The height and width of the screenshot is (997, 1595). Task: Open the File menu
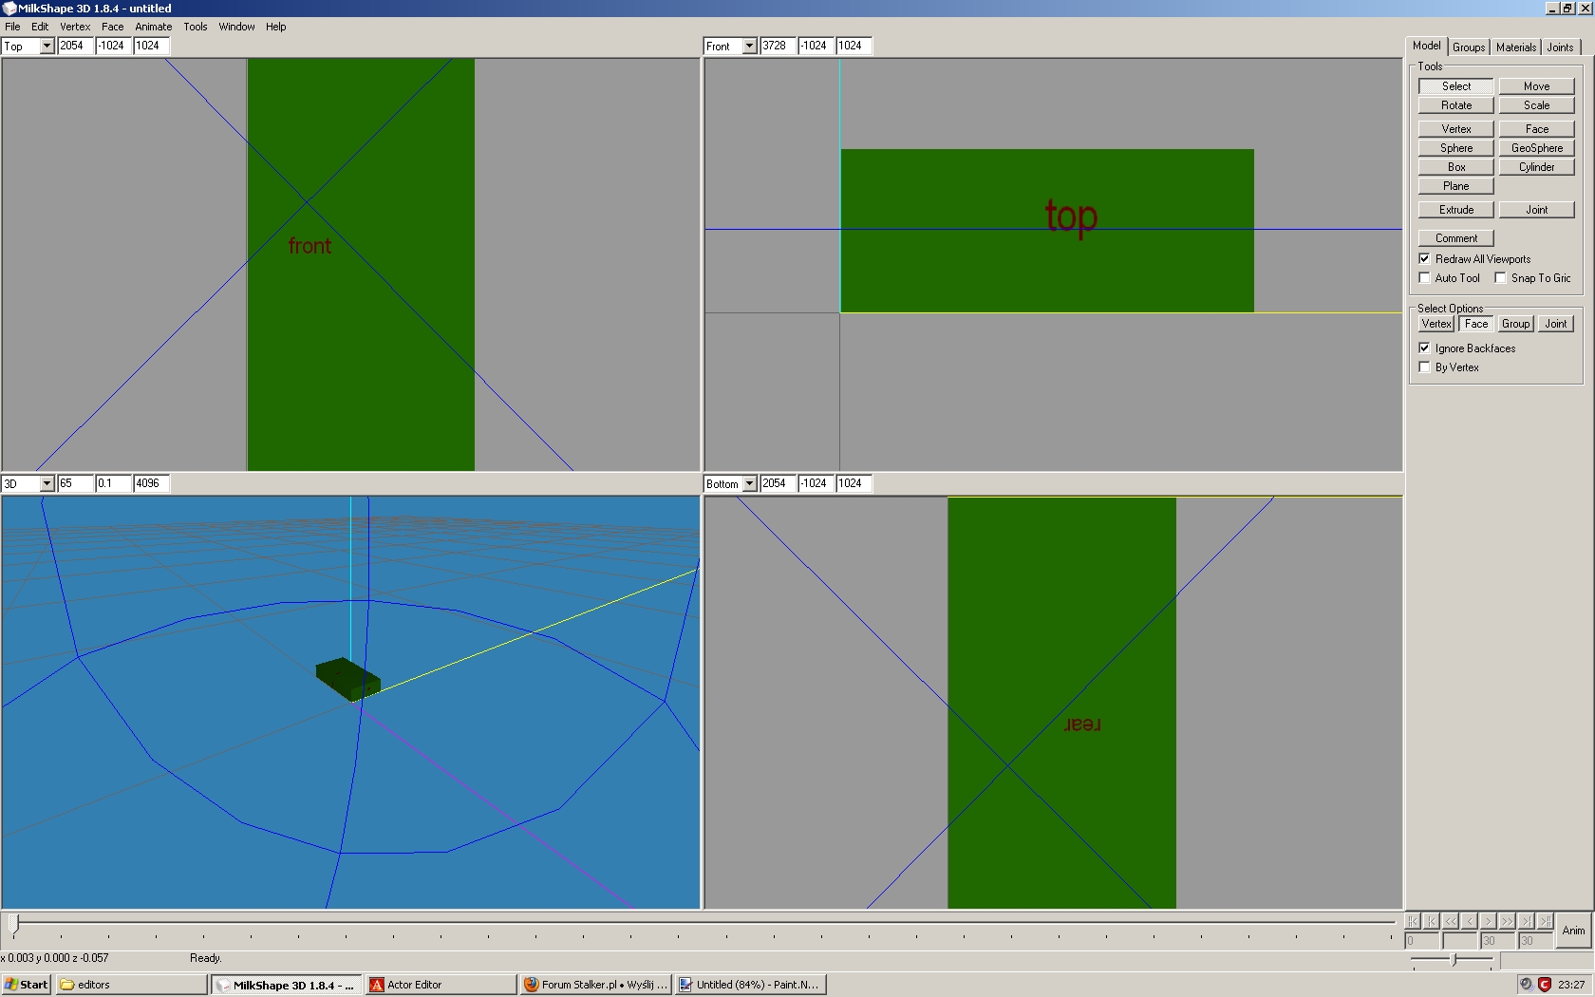coord(12,27)
